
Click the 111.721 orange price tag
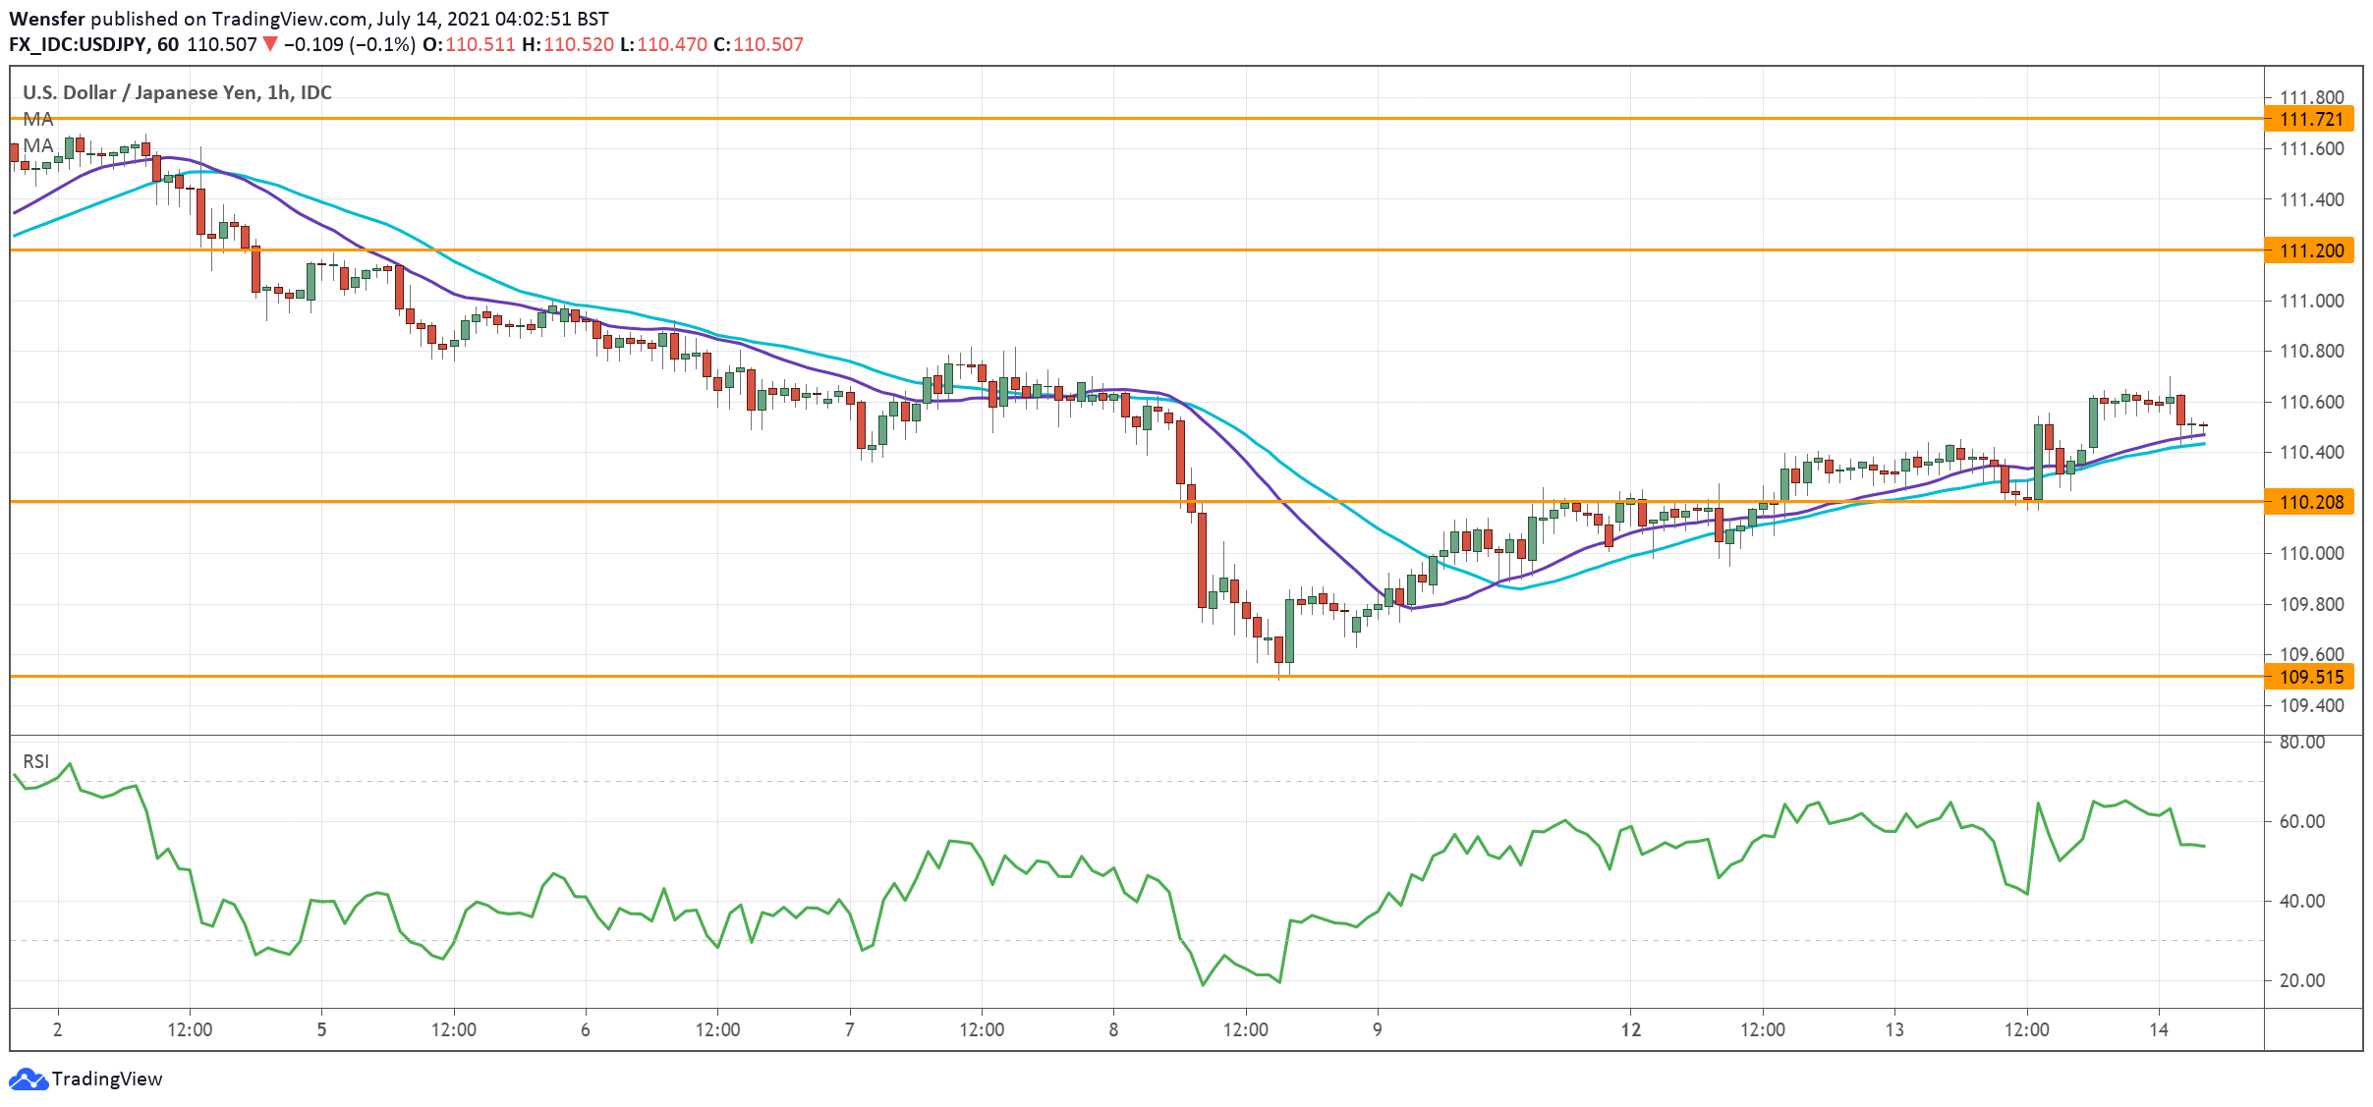2311,120
